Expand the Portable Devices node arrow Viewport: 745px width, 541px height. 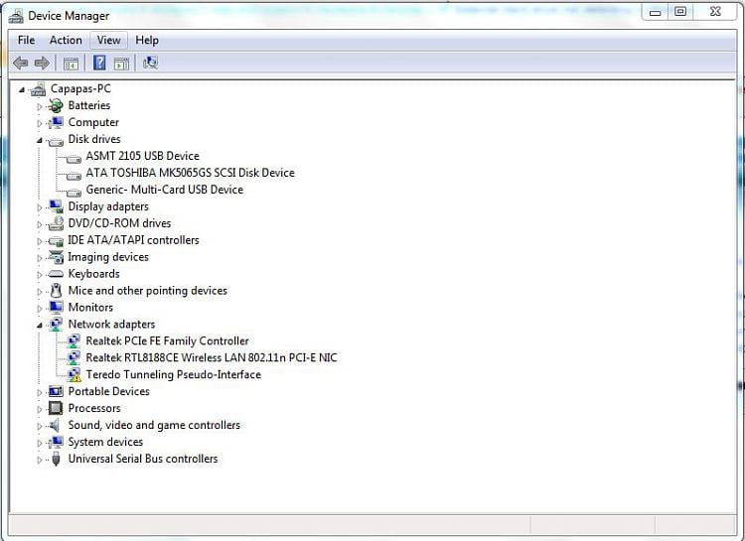pos(40,393)
